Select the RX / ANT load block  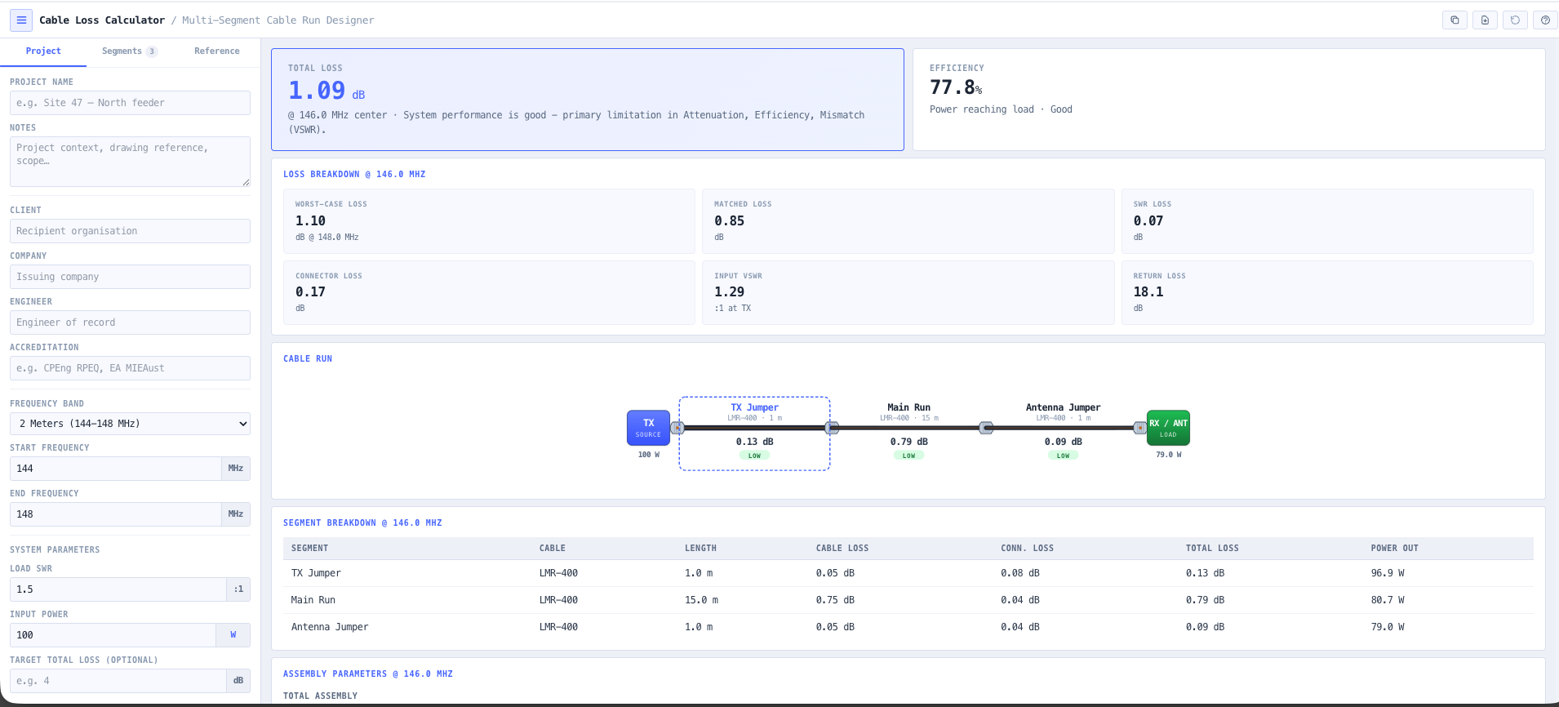click(1168, 428)
